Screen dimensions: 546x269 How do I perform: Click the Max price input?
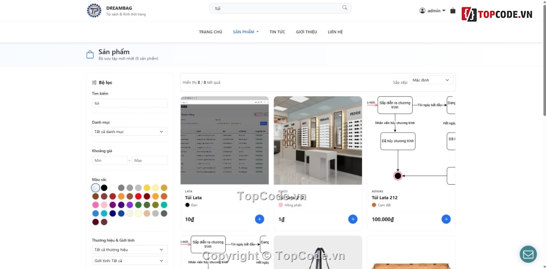tap(150, 160)
